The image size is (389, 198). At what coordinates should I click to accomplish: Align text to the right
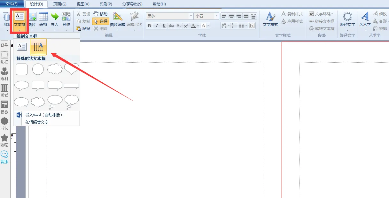[x=239, y=16]
